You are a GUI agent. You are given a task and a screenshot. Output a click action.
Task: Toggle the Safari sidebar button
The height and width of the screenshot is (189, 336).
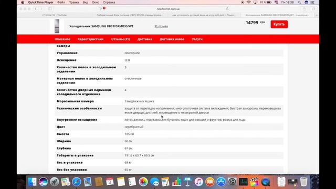pos(50,9)
